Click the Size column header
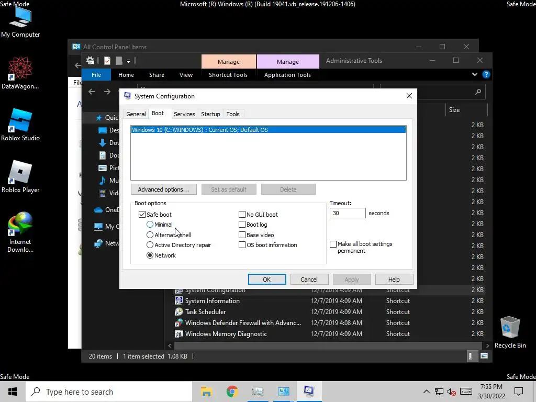Screen dimensions: 536x402 click(x=466, y=110)
